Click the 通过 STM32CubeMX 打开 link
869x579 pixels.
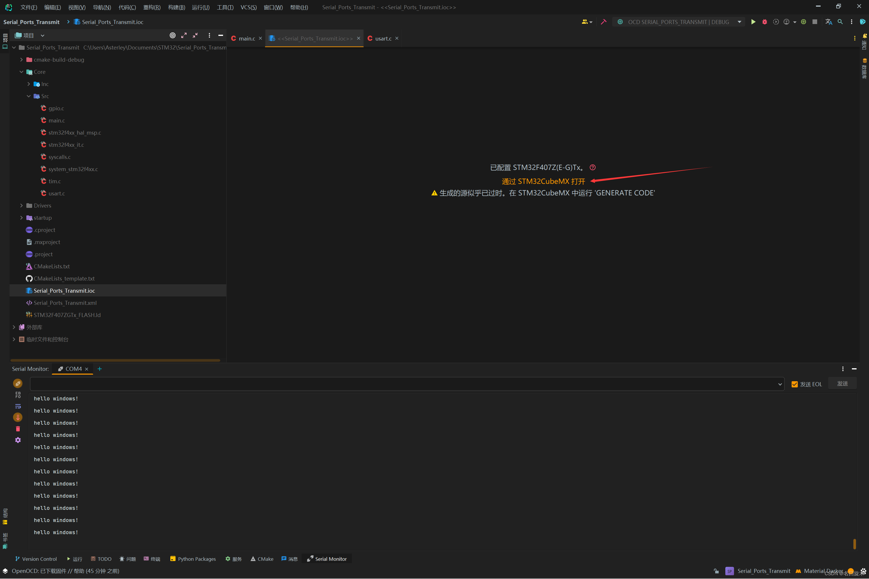pyautogui.click(x=543, y=181)
